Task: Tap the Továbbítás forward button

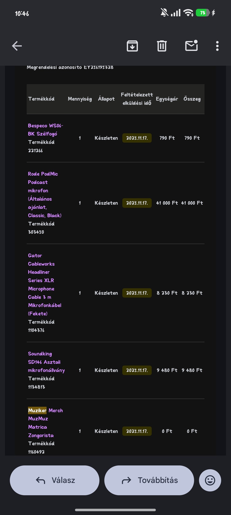Action: [149, 480]
